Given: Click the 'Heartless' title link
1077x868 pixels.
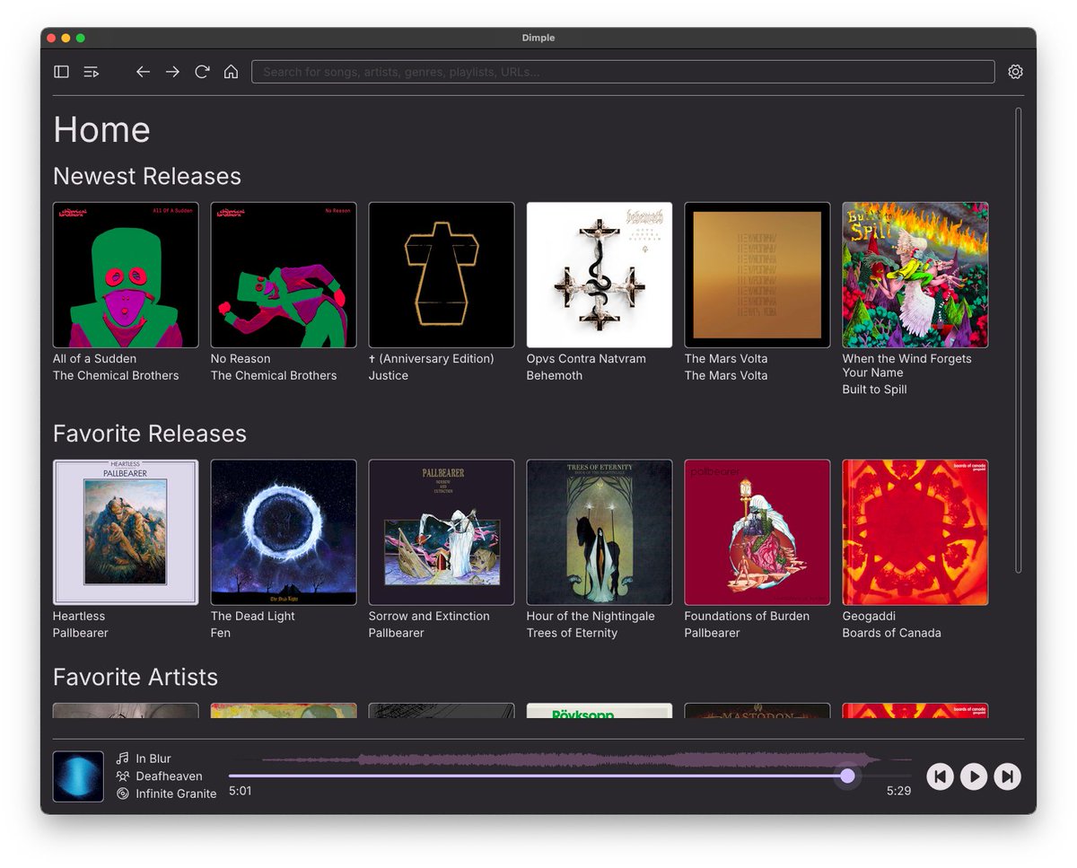Looking at the screenshot, I should click(x=79, y=616).
